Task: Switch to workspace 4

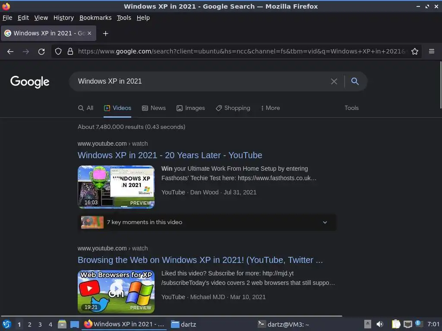Action: pos(51,325)
